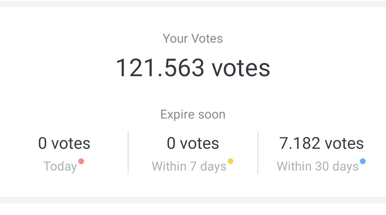Click the word votes after 121.563
This screenshot has width=386, height=215.
point(241,68)
